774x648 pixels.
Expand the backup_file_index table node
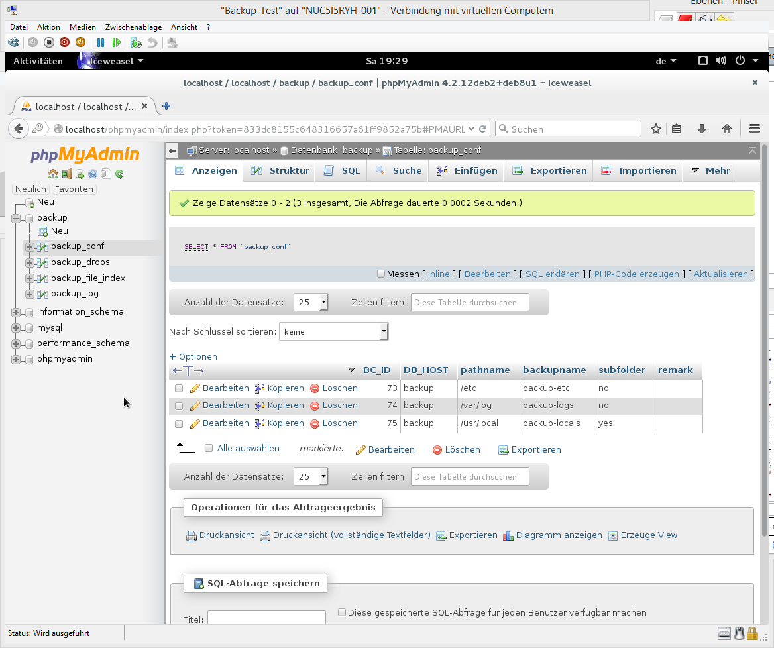[x=30, y=278]
